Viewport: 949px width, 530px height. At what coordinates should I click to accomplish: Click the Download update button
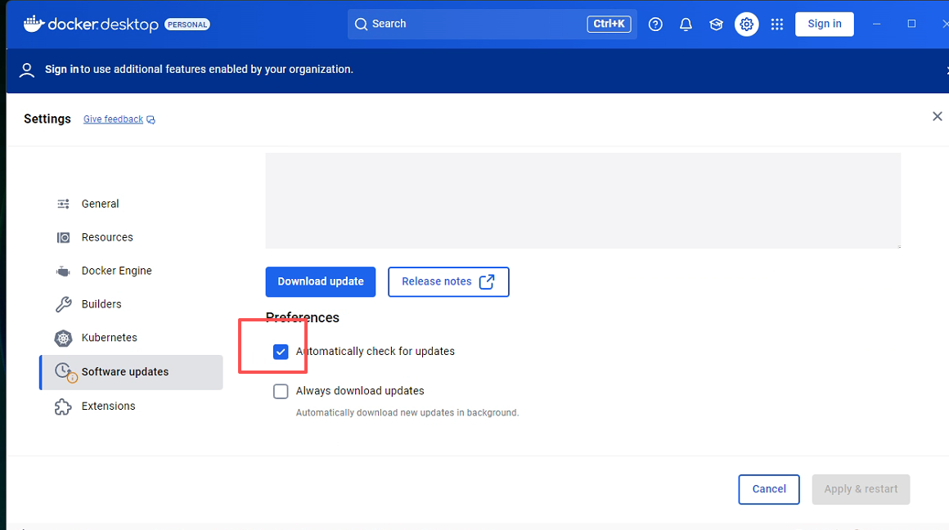[x=320, y=282]
